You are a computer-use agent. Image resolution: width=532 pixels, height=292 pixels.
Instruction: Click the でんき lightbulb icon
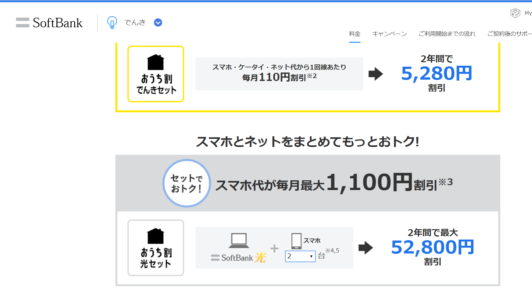[112, 23]
